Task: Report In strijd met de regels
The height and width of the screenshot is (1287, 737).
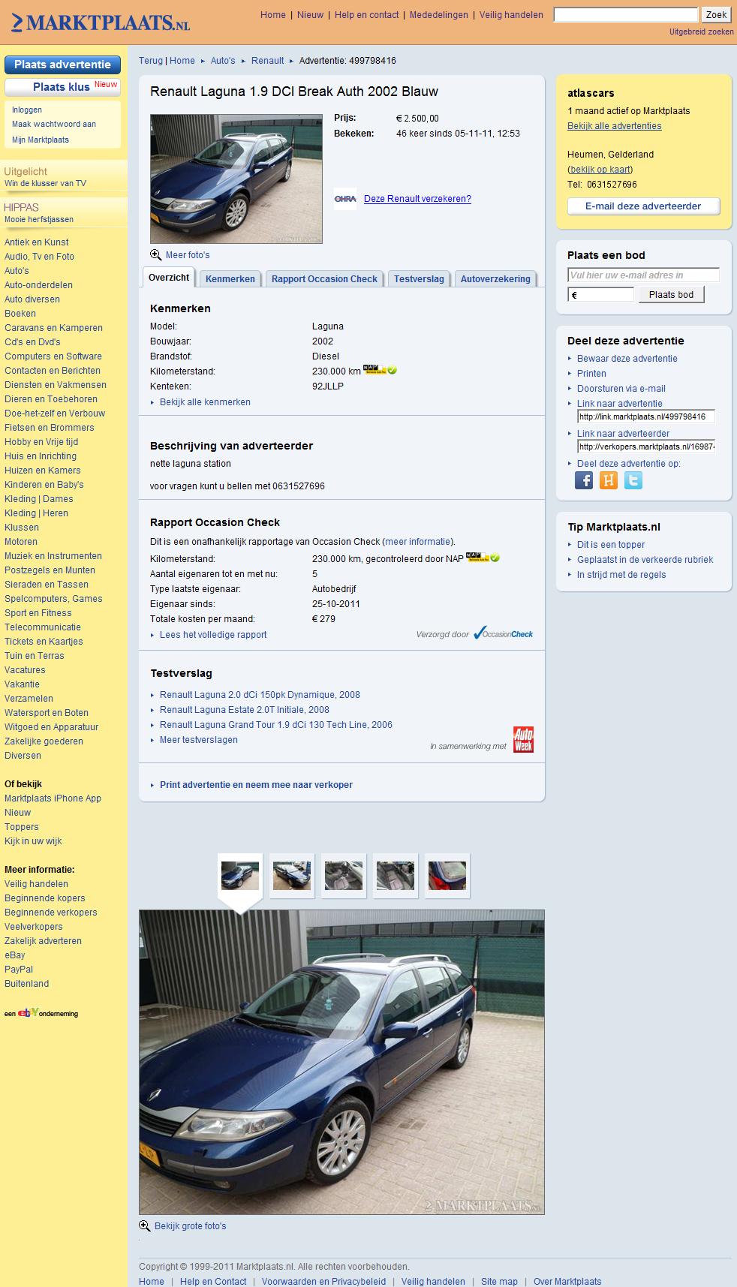Action: (x=621, y=575)
